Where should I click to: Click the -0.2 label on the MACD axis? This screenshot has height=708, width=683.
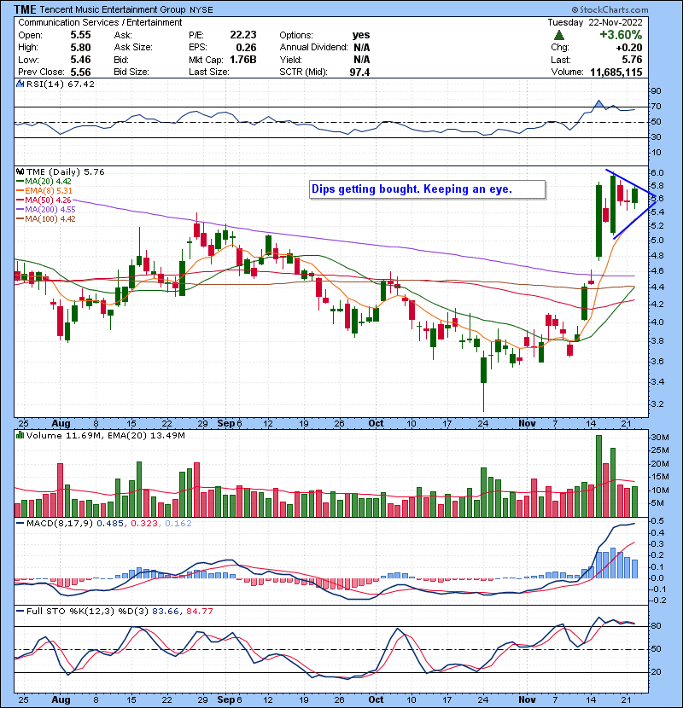(658, 601)
